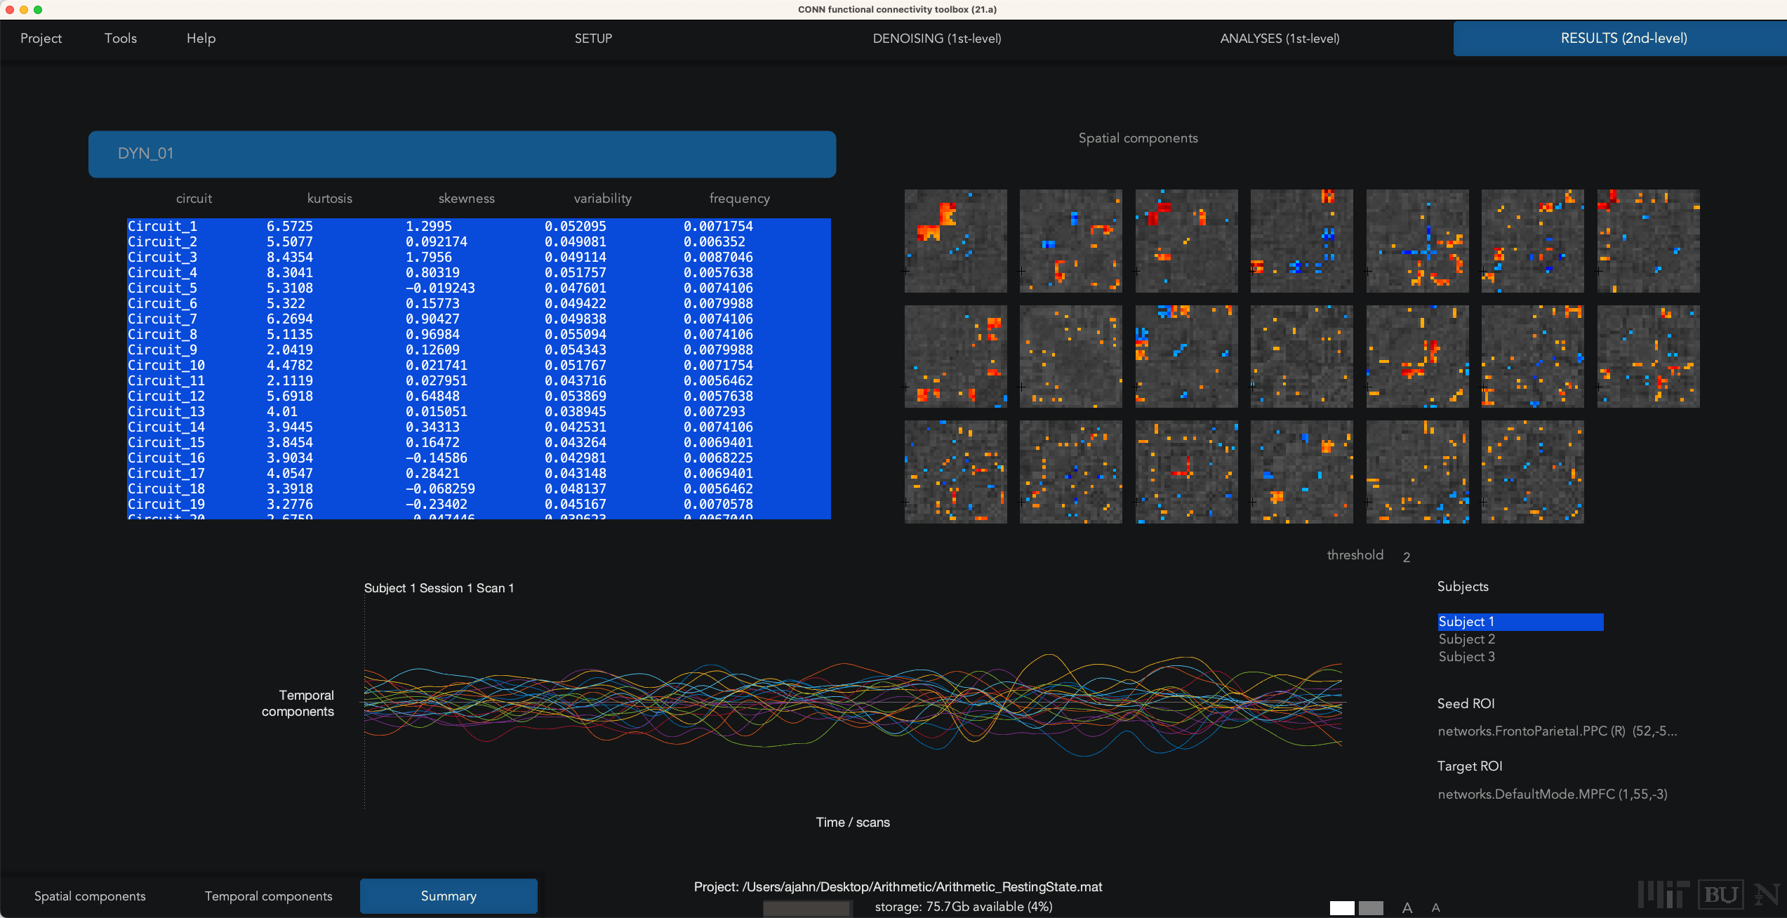This screenshot has height=918, width=1787.
Task: Click the Northeastern N logo icon
Action: coord(1767,895)
